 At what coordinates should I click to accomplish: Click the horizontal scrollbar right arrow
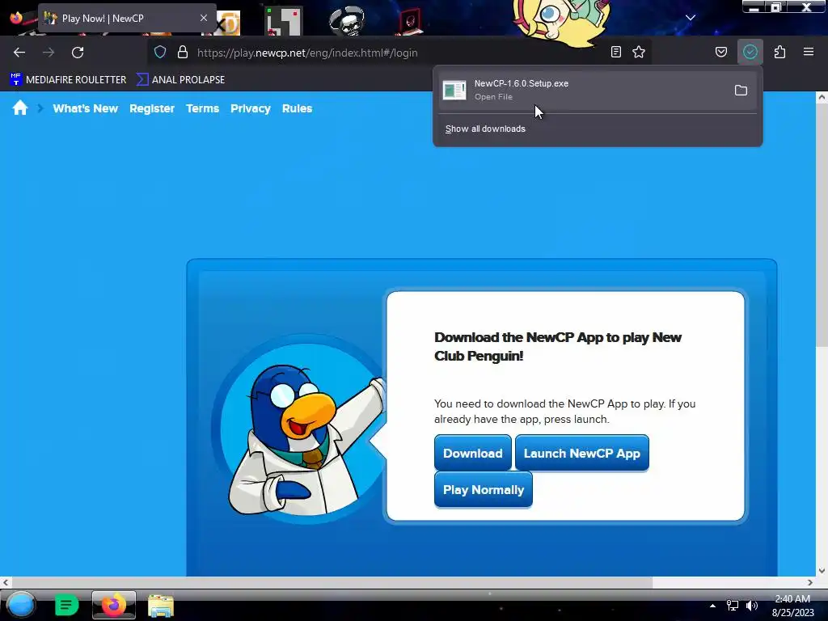pos(810,582)
